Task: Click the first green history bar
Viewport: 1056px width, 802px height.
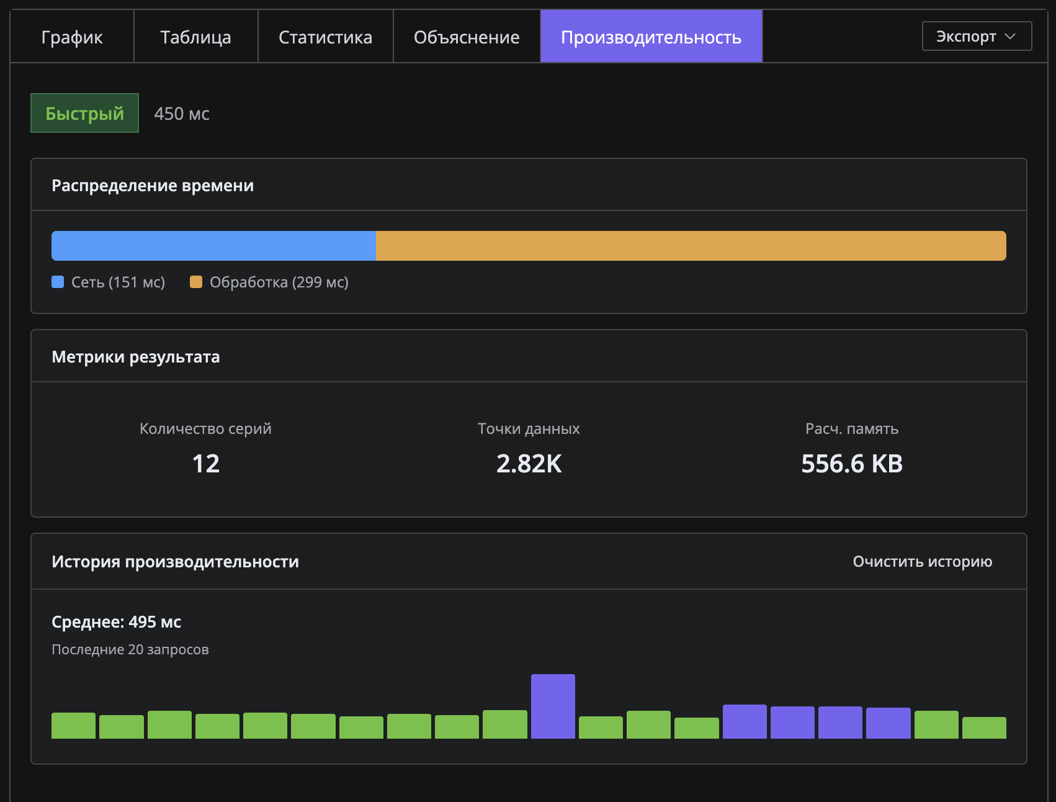Action: pos(73,726)
